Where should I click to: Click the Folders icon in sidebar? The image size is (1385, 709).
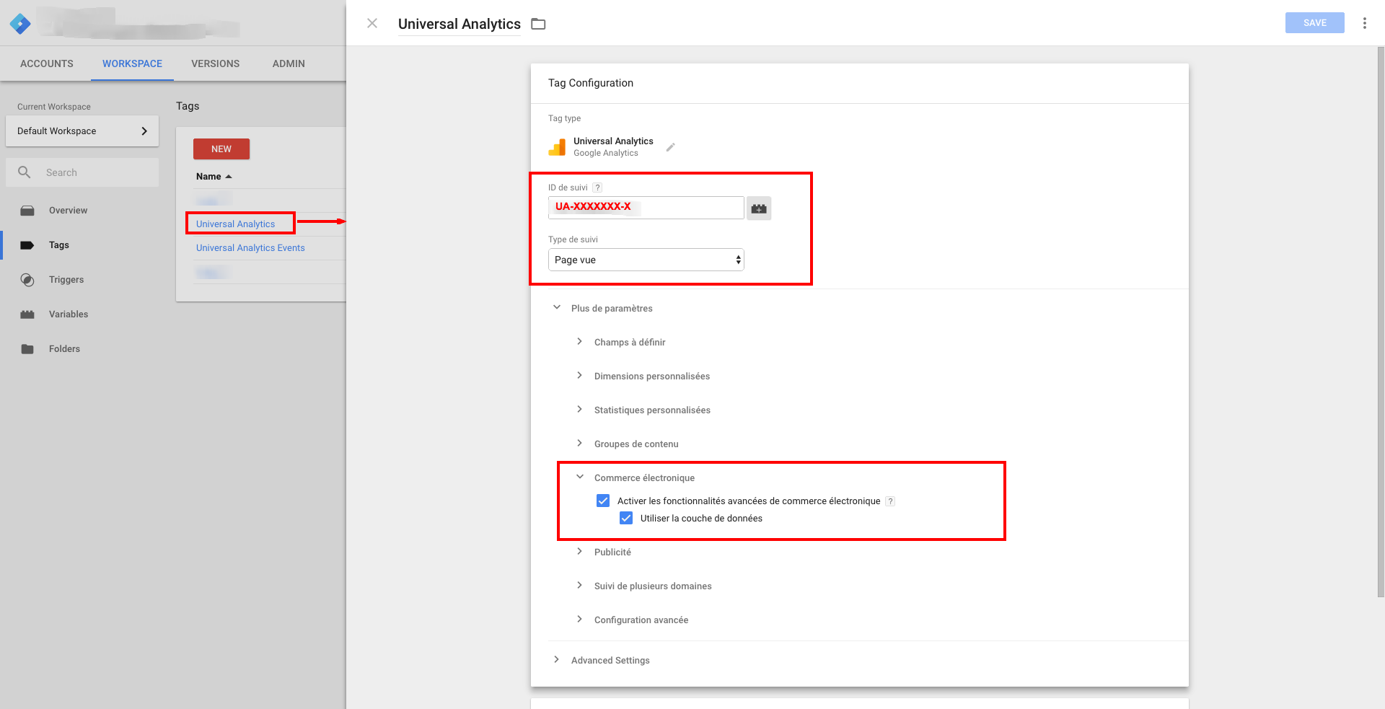27,349
